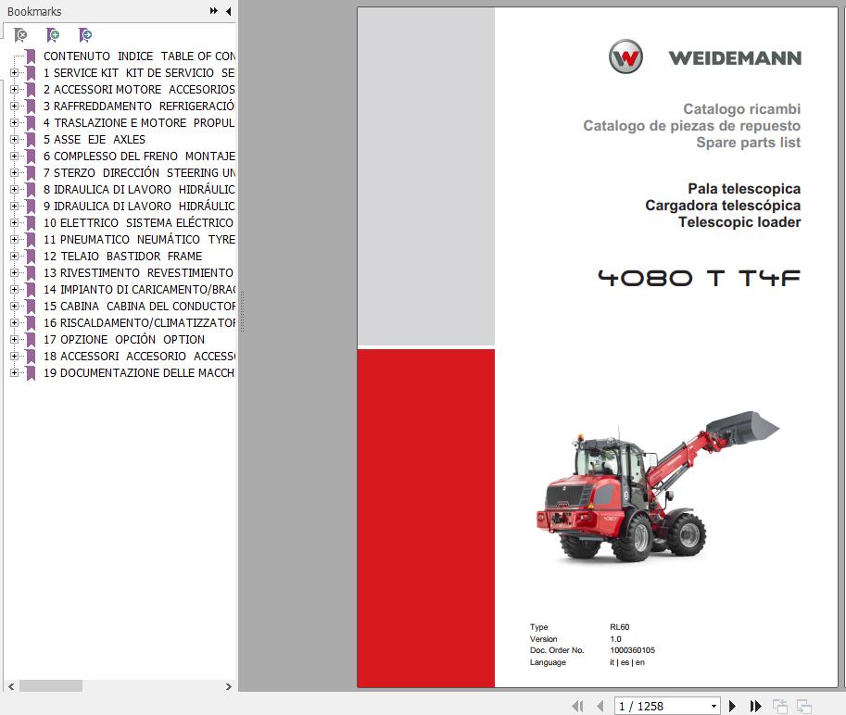The height and width of the screenshot is (715, 846).
Task: Expand the 3 RAFFREDDAMENTO bookmark
Action: 14,107
